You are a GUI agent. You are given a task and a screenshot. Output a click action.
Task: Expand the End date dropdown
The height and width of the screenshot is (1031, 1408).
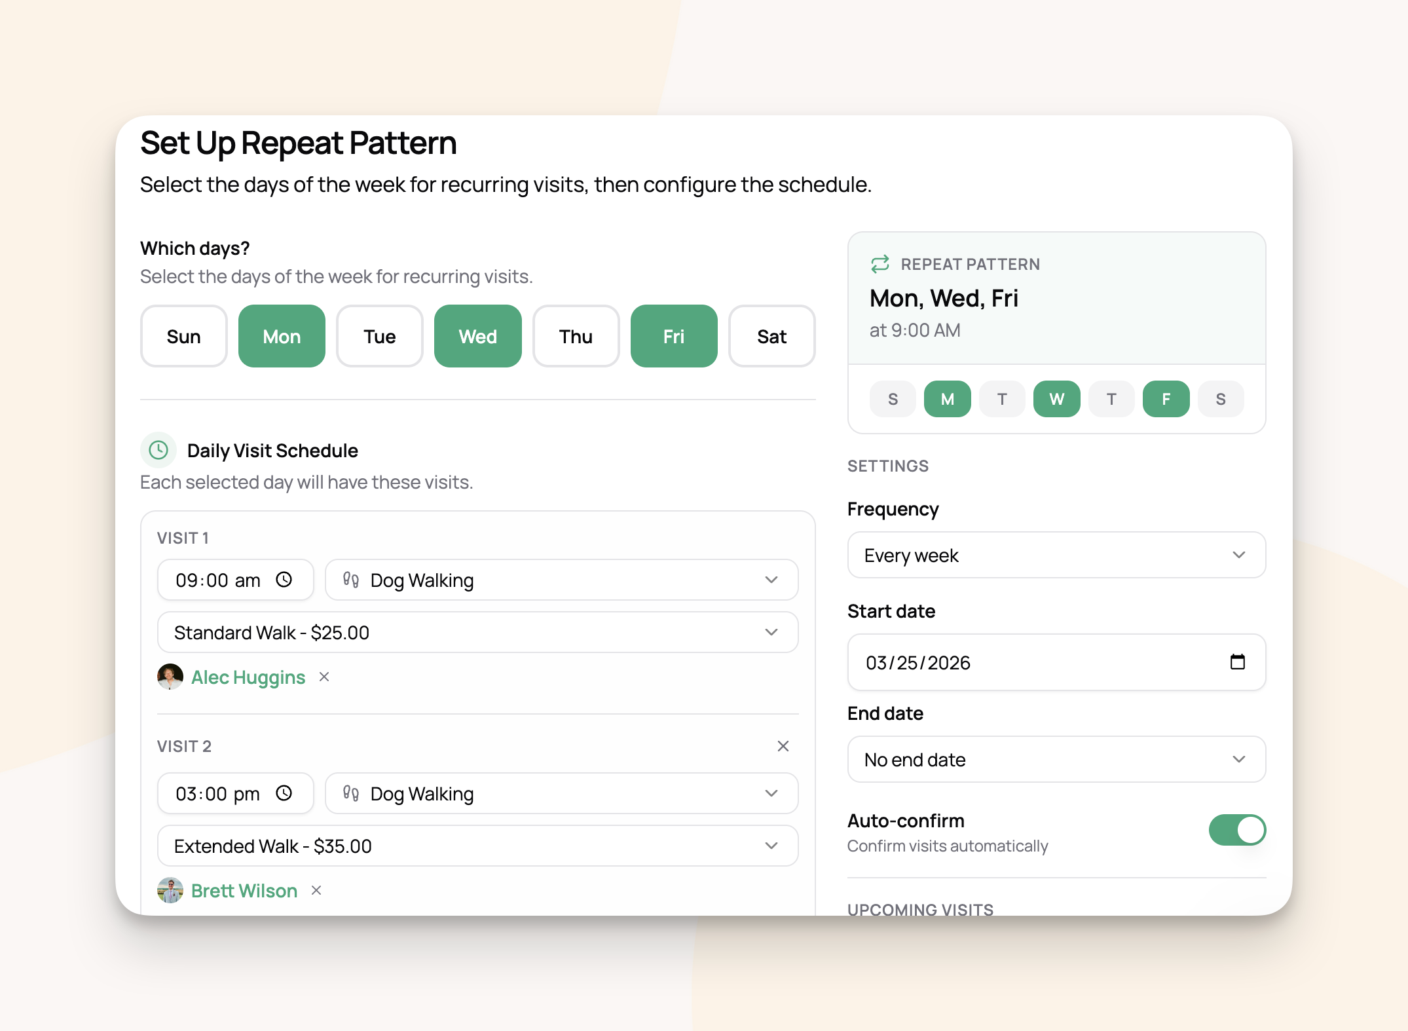(x=1056, y=759)
